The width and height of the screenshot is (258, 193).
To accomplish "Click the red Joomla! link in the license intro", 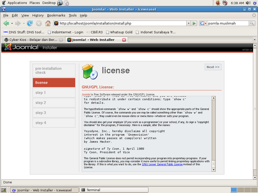I will click(86, 94).
